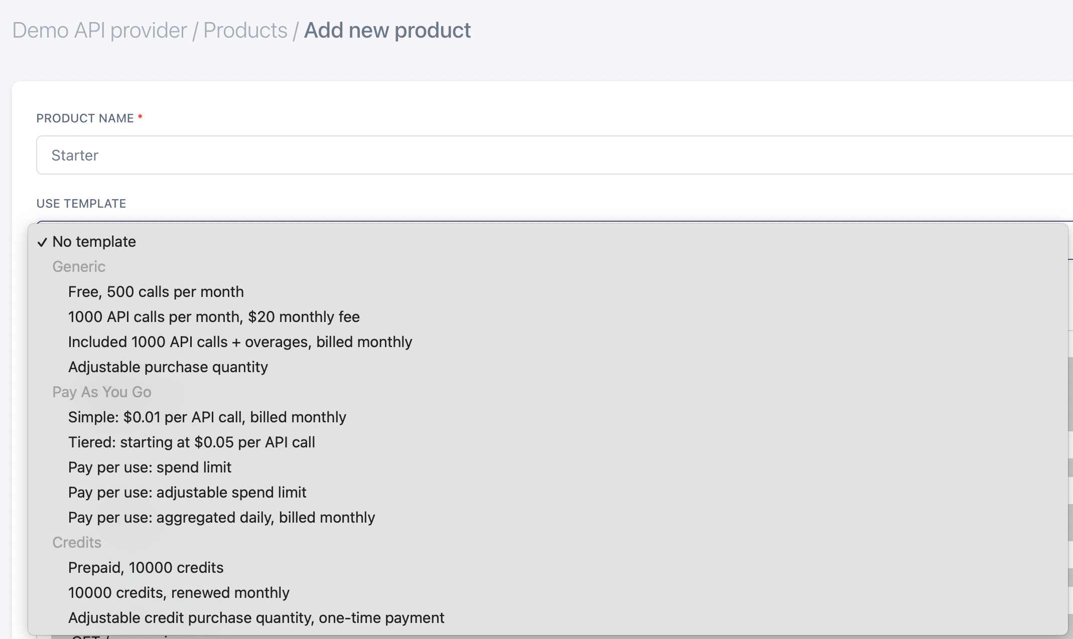1073x639 pixels.
Task: Select the "Adjustable purchase quantity" template
Action: (168, 367)
